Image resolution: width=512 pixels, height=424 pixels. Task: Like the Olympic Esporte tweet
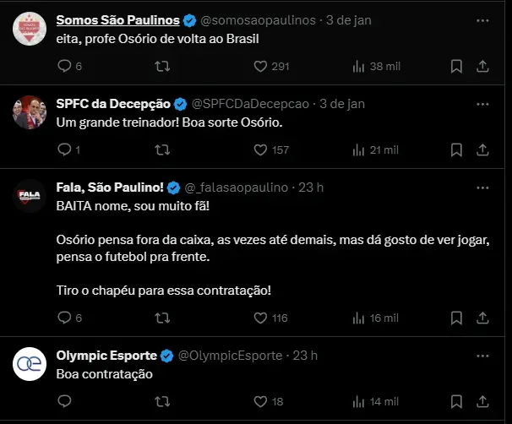(x=262, y=401)
